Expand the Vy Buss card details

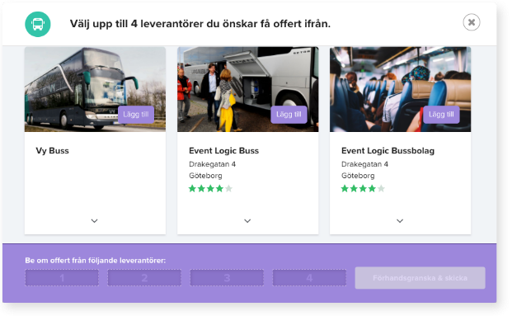tap(94, 221)
